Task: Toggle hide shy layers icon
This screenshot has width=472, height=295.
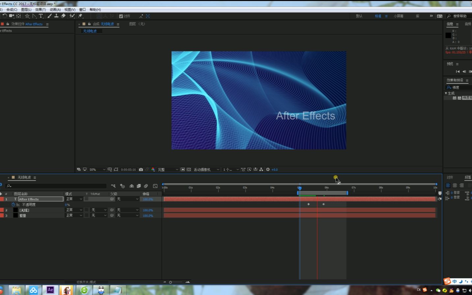Action: pos(131,186)
